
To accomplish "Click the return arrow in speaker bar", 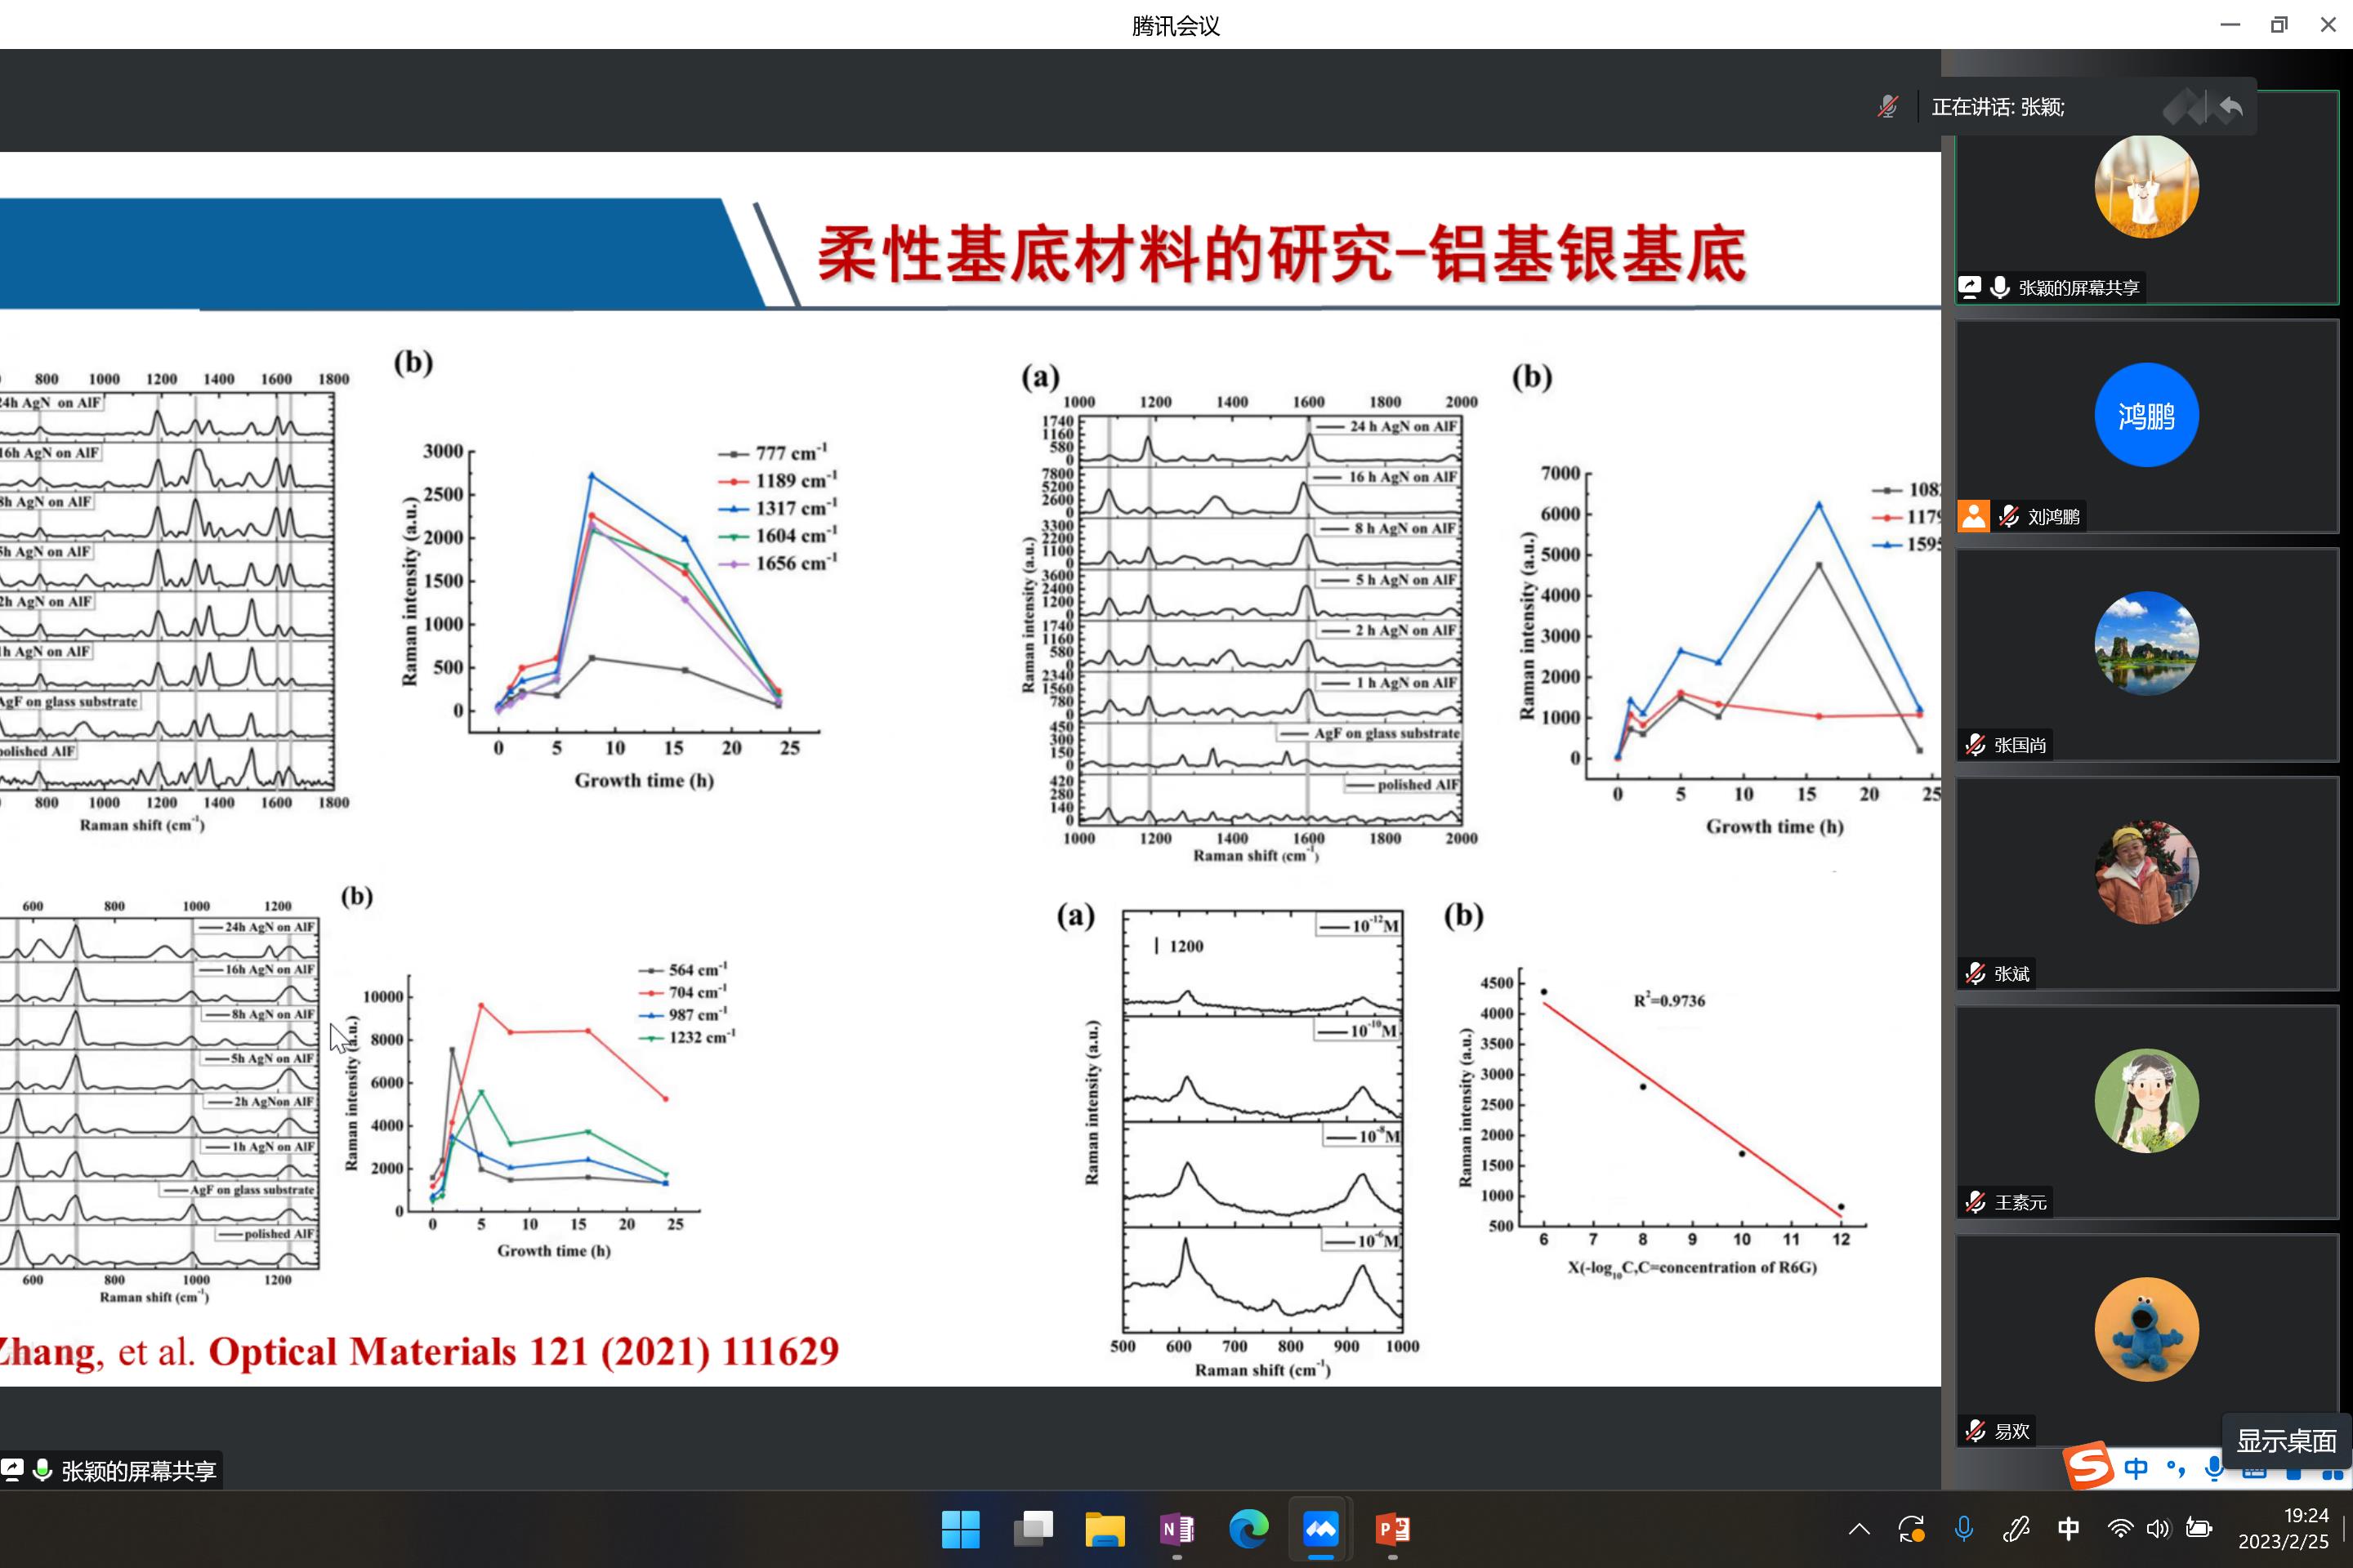I will 2230,107.
